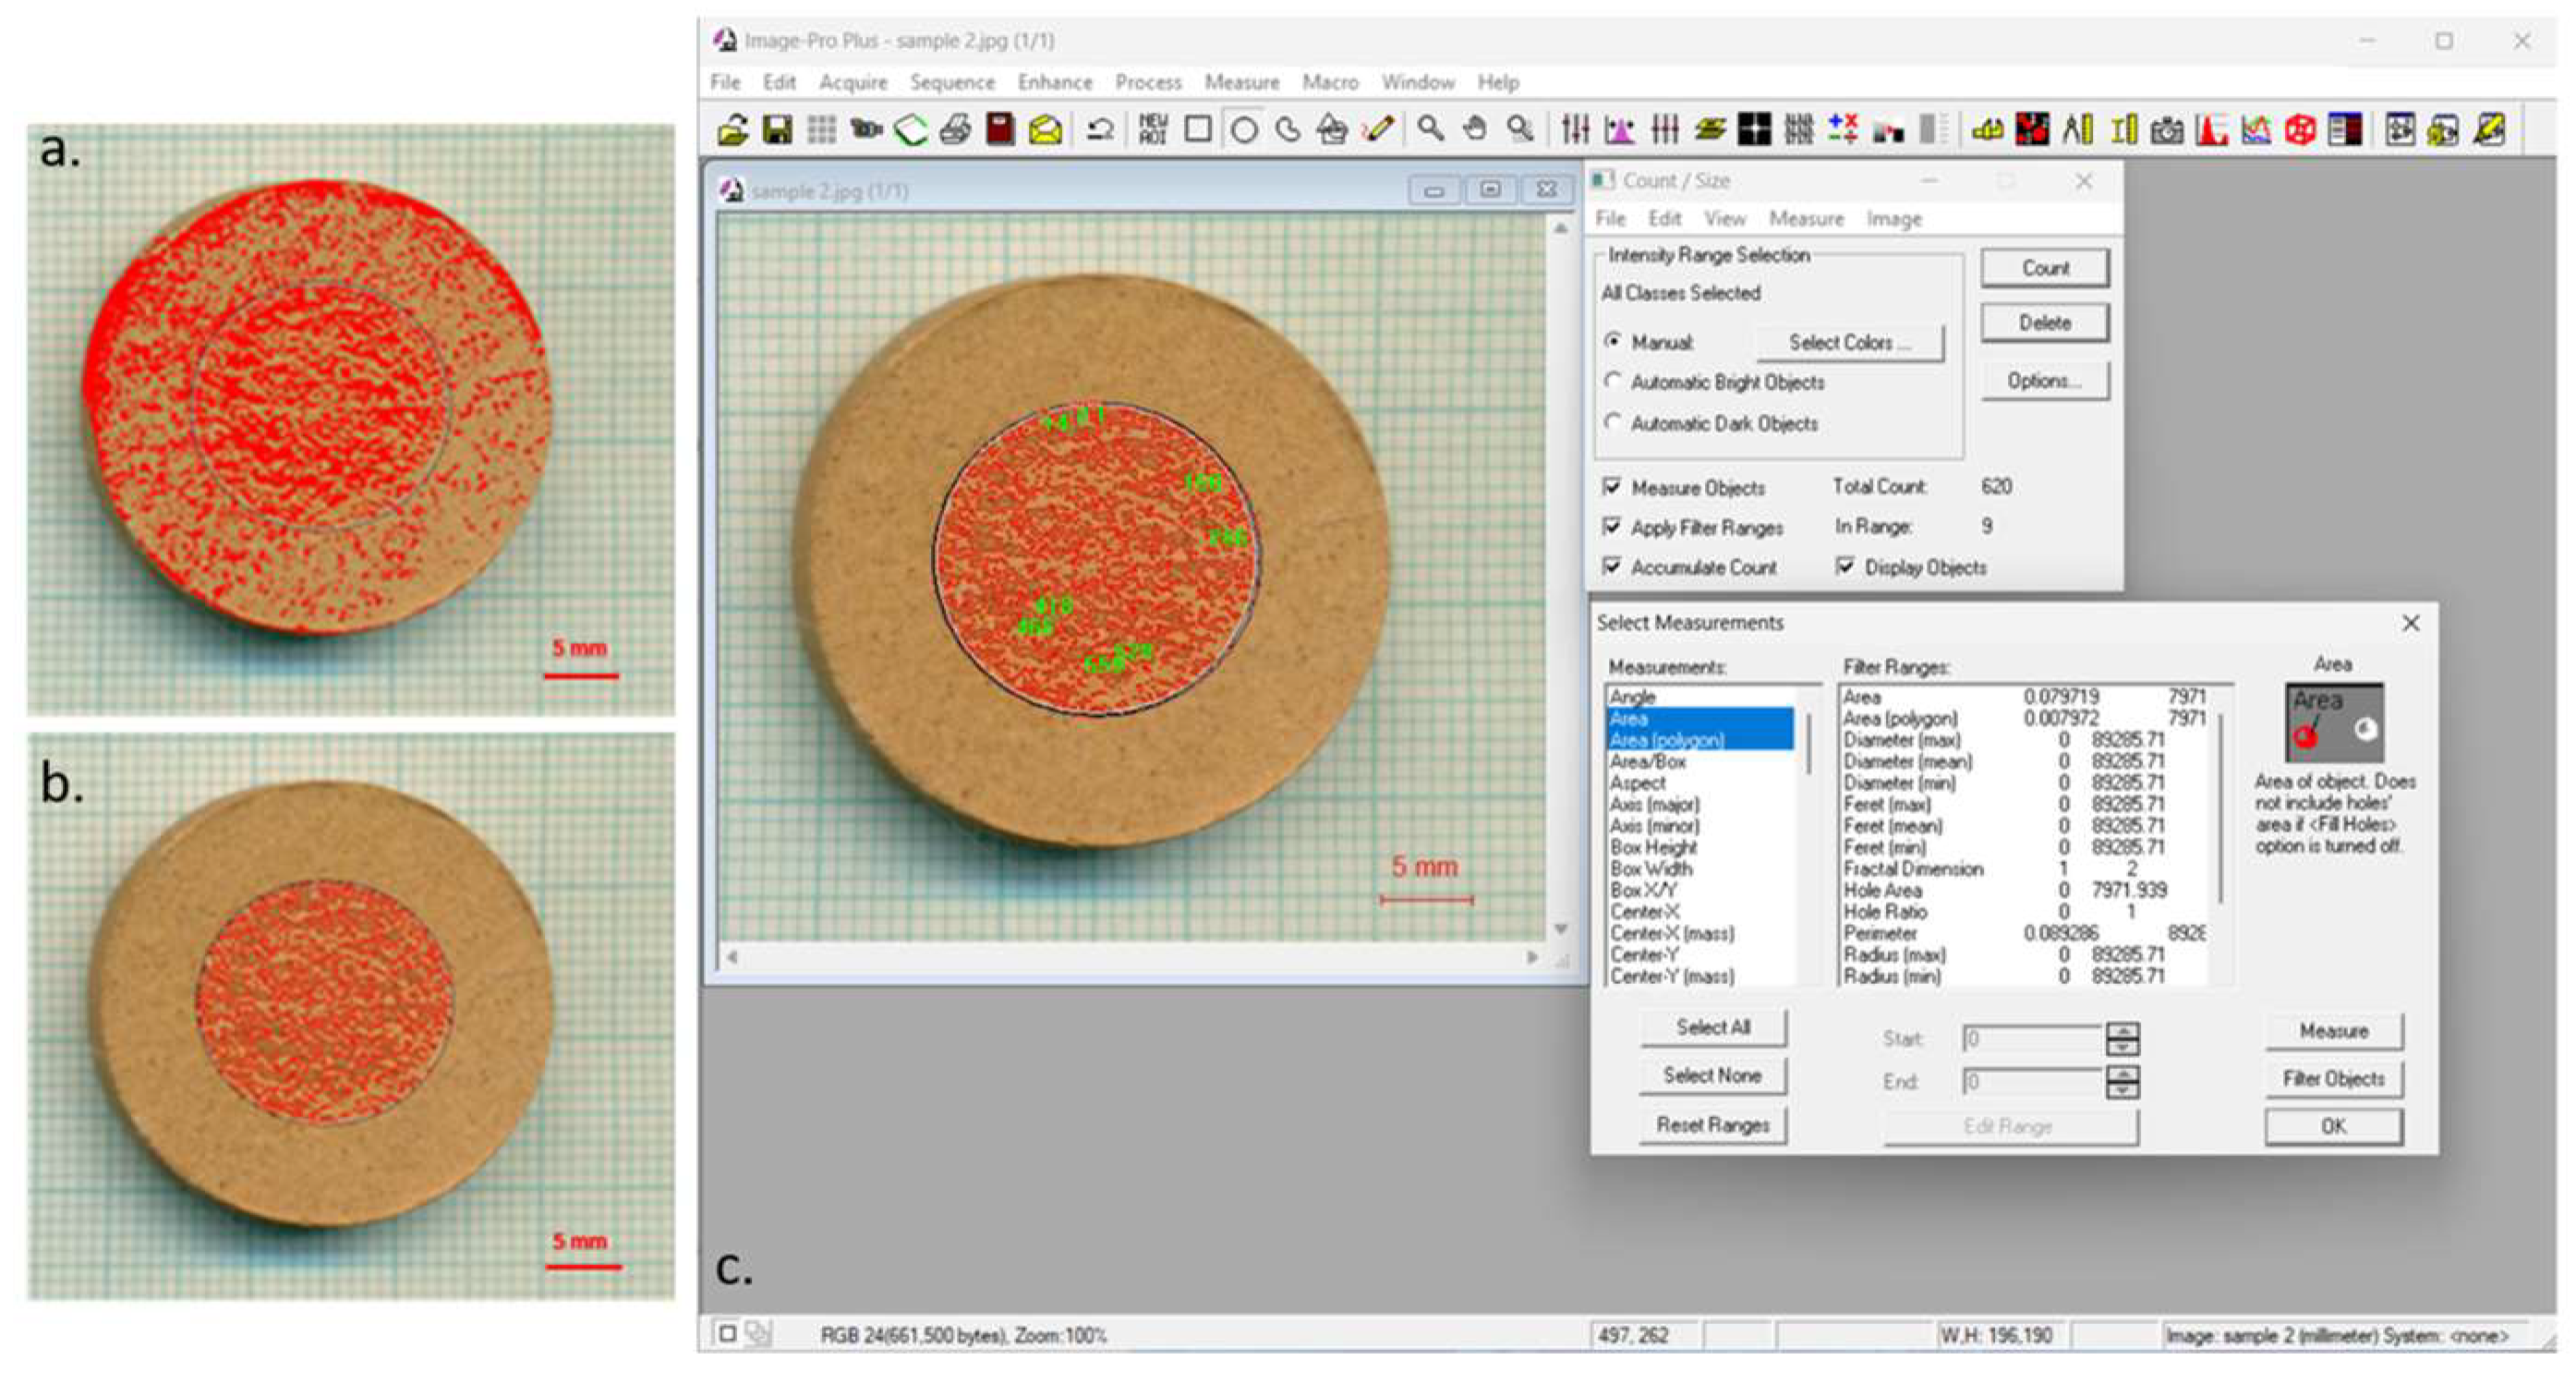The height and width of the screenshot is (1373, 2576).
Task: Click the Print toolbar icon
Action: [955, 130]
